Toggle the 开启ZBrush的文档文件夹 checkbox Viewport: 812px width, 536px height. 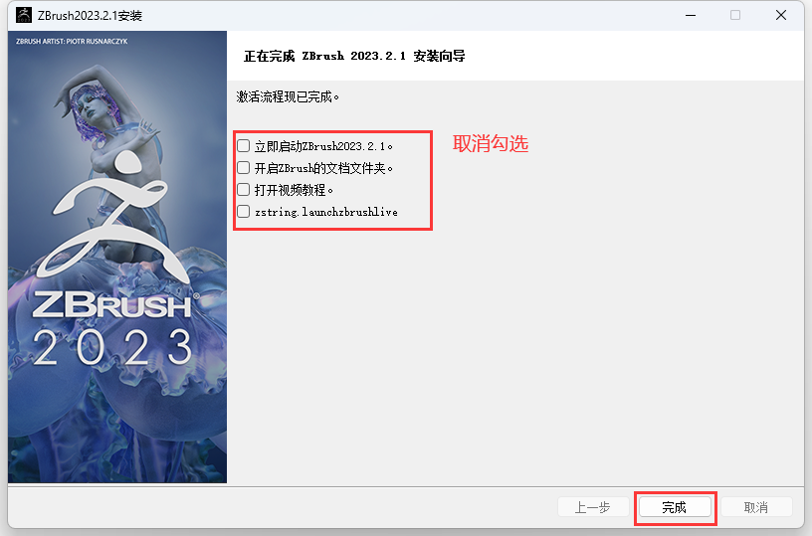pyautogui.click(x=244, y=168)
